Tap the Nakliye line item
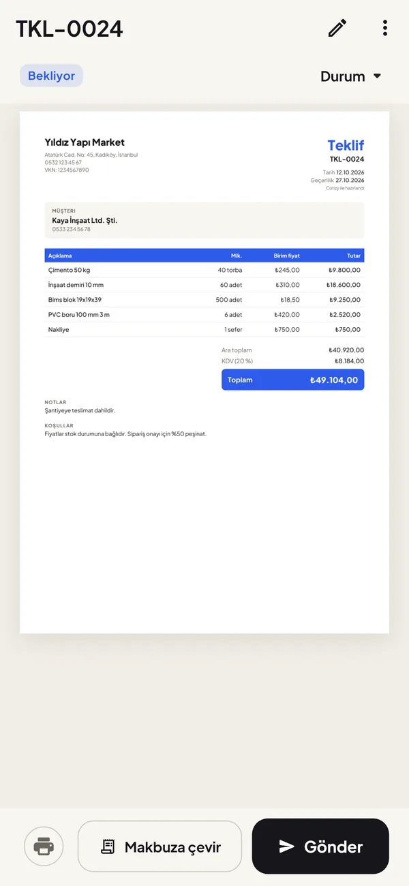Viewport: 409px width, 886px height. (59, 330)
